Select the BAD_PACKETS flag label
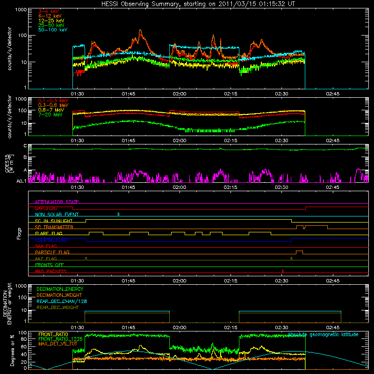 [x=51, y=271]
